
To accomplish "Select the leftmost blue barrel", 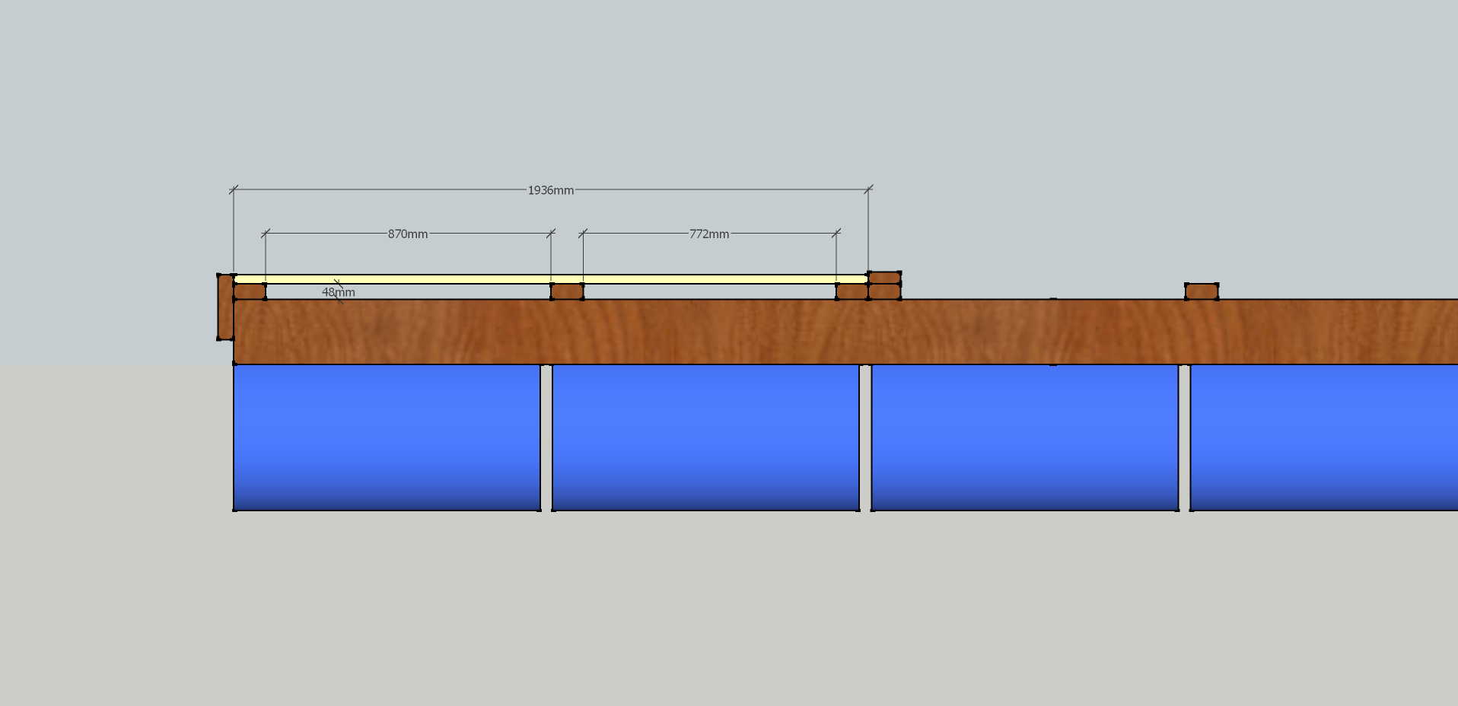I will point(387,437).
